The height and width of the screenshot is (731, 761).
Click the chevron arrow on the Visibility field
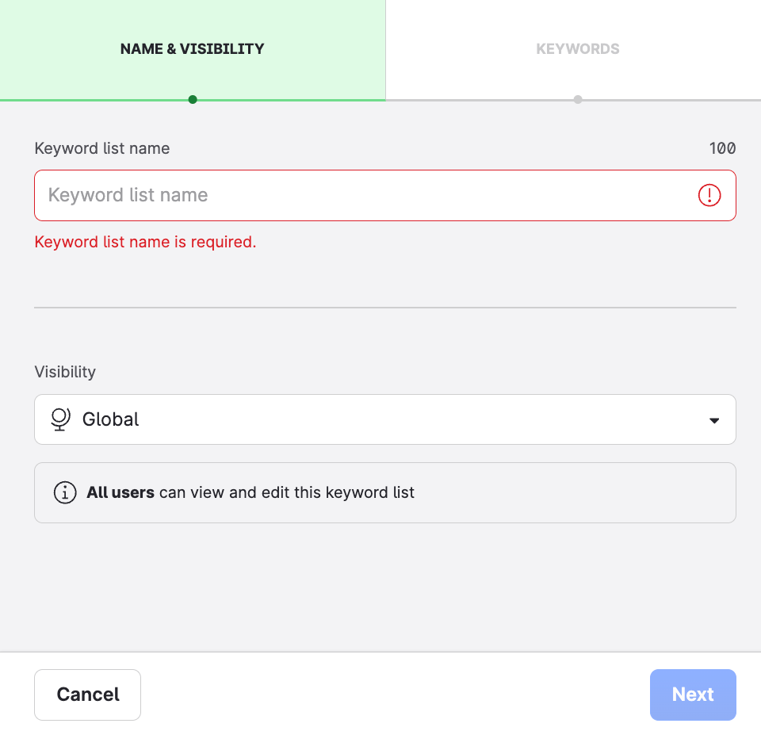713,419
